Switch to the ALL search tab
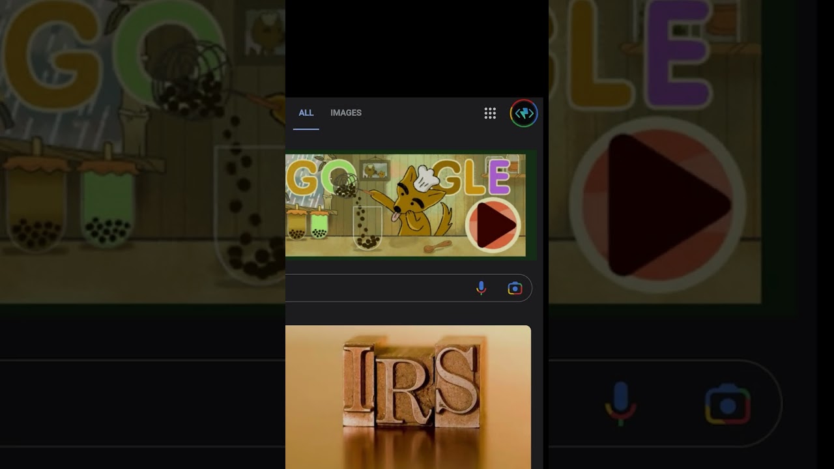The height and width of the screenshot is (469, 834). pyautogui.click(x=306, y=113)
